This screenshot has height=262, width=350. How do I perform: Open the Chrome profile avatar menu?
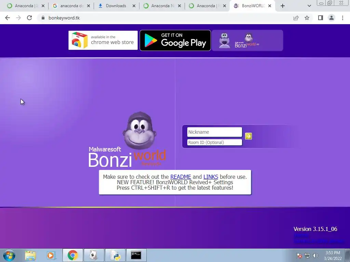(332, 18)
